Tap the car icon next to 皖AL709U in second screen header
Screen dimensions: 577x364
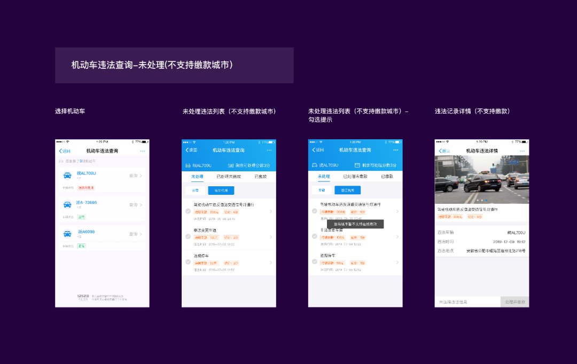pos(188,165)
